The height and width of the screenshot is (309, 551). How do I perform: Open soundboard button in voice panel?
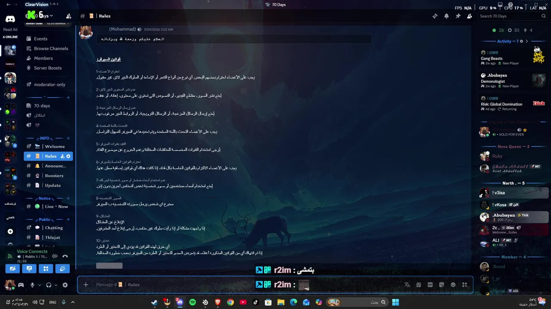62,269
